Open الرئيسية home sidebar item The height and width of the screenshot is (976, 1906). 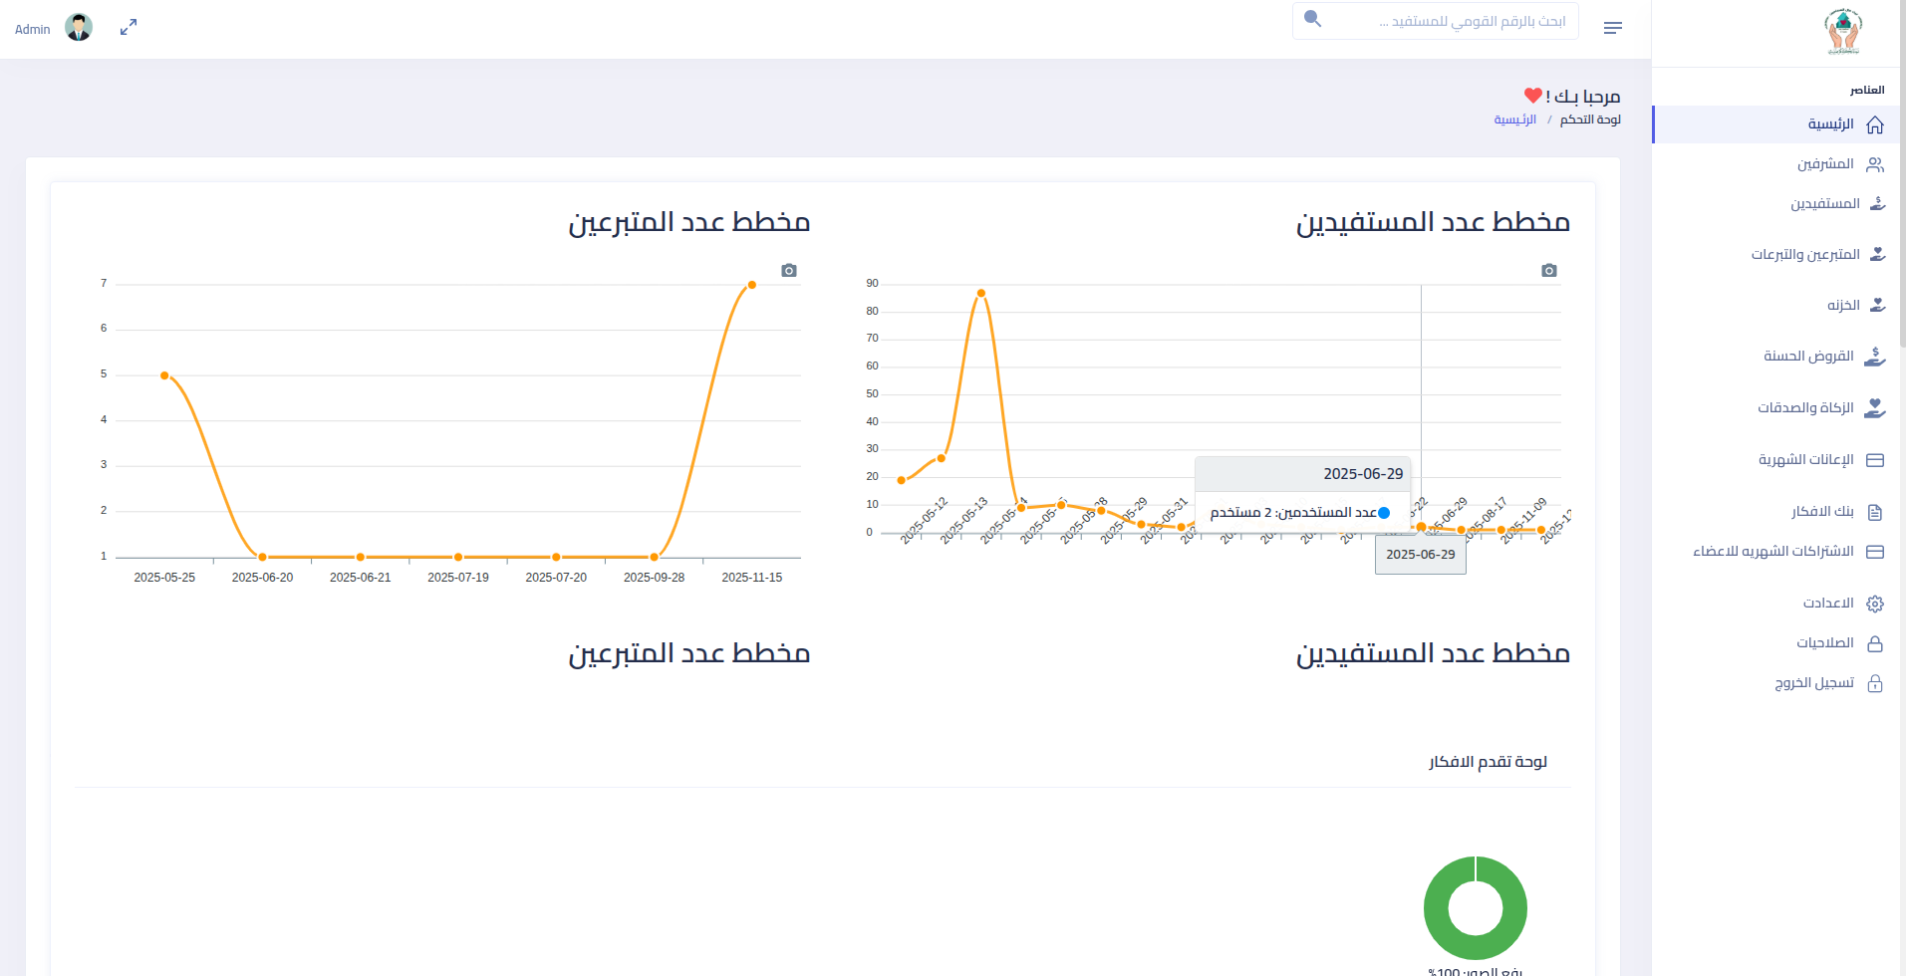click(x=1830, y=124)
